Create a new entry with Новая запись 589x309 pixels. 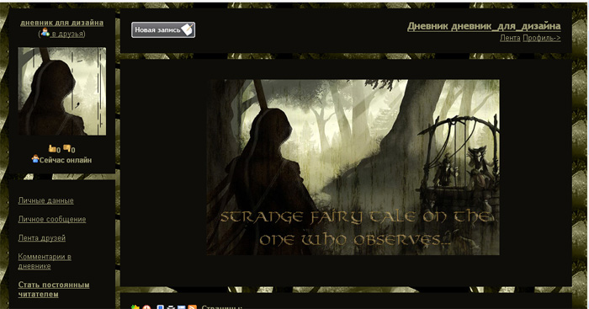click(163, 29)
